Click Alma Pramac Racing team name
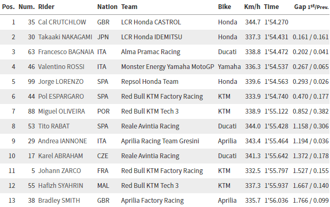 pos(151,52)
